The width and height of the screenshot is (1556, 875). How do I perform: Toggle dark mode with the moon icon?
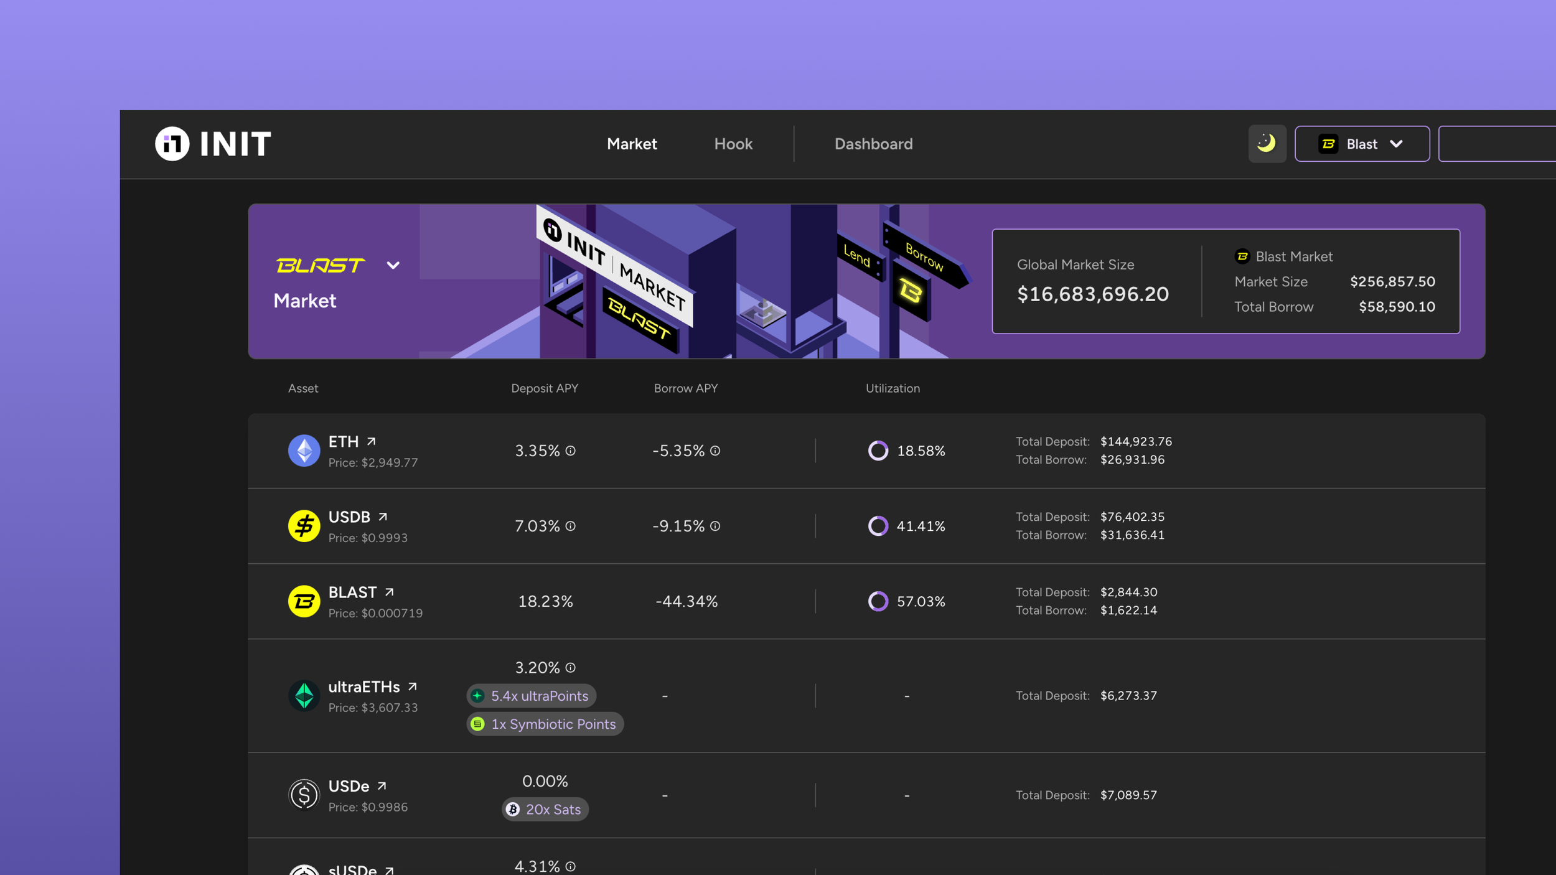1267,144
